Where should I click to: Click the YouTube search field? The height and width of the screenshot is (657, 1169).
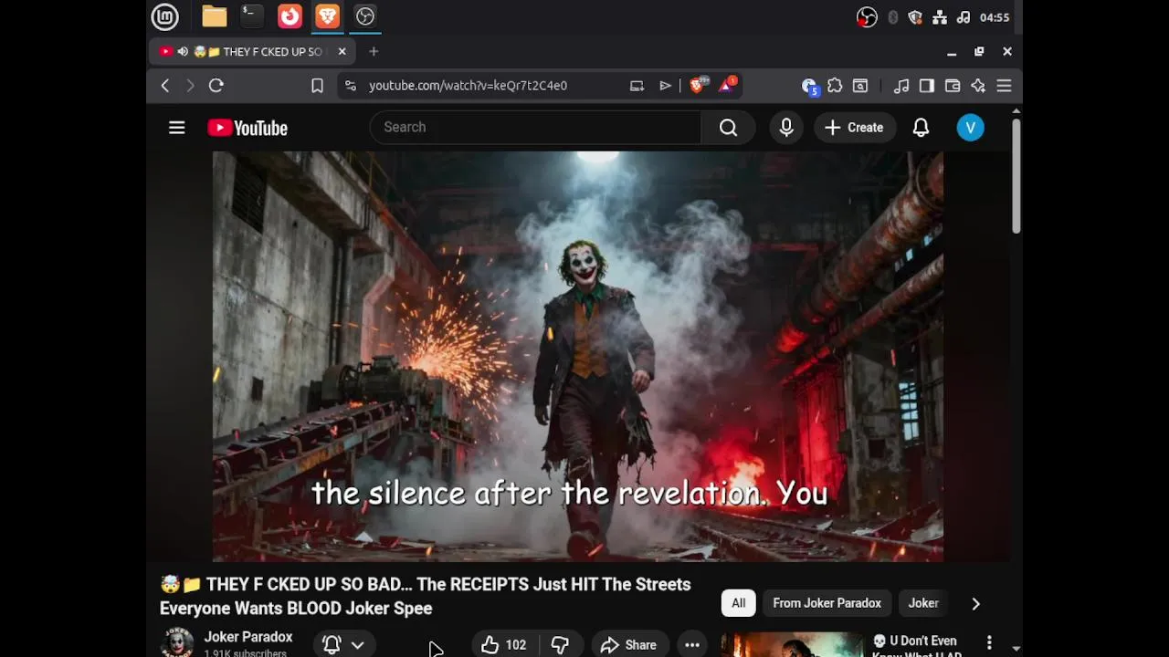535,127
